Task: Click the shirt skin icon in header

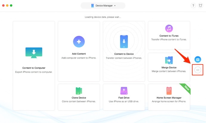Action: [200, 6]
